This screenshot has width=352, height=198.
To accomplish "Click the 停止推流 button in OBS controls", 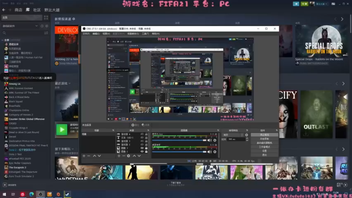I will 264,135.
